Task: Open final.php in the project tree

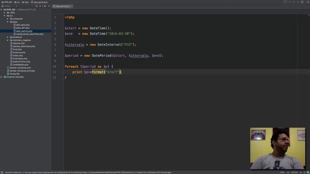Action: tap(17, 49)
